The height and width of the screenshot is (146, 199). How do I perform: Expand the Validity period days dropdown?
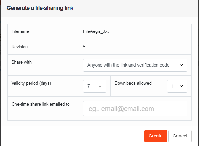[x=95, y=86]
